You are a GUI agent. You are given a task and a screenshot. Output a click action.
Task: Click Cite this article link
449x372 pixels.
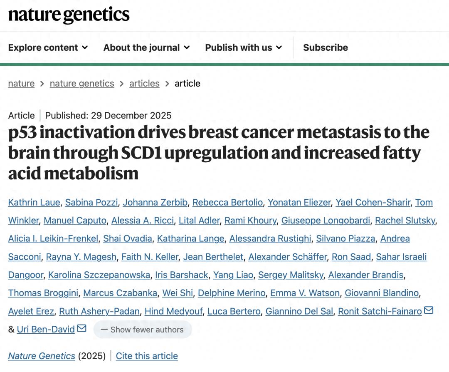[147, 356]
